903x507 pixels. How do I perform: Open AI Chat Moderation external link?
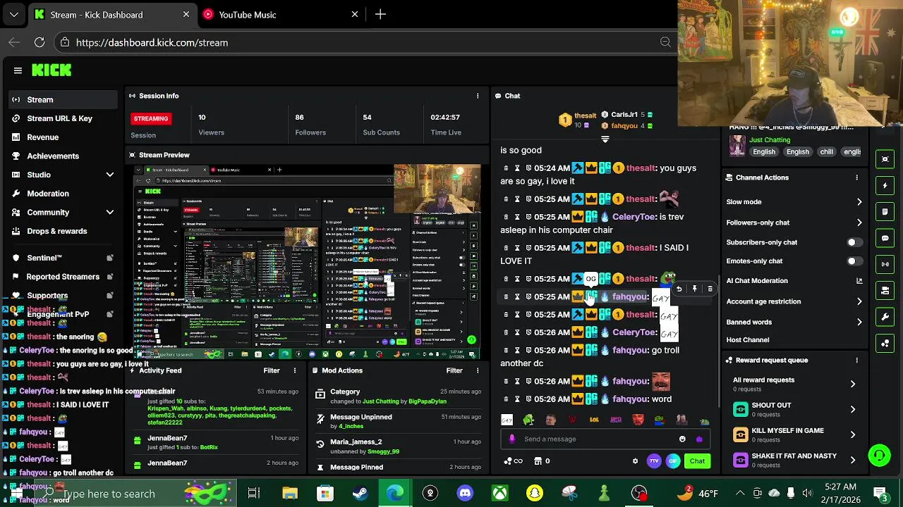859,281
